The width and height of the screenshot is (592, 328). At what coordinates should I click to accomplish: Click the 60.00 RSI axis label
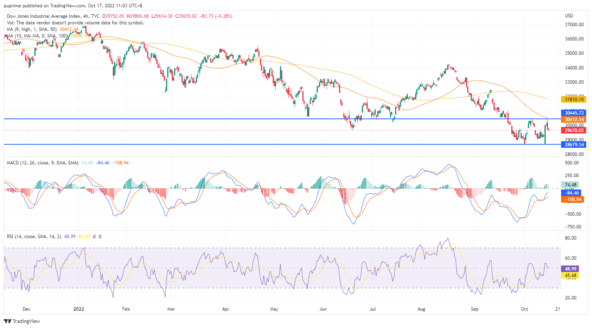click(571, 258)
